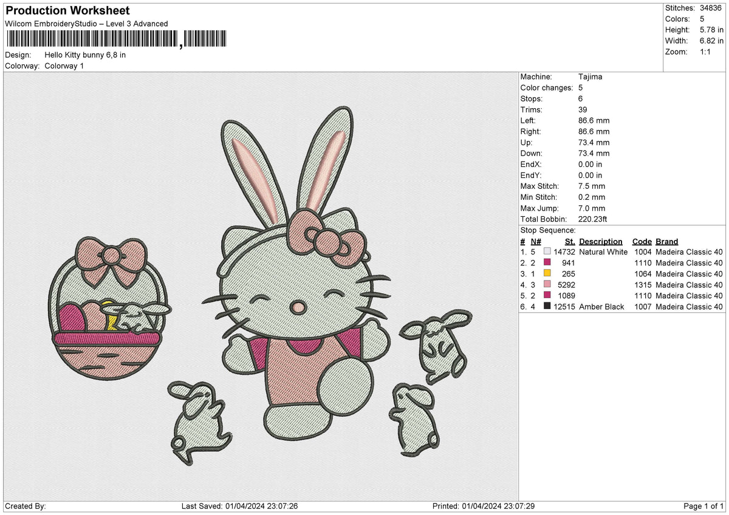Image resolution: width=729 pixels, height=515 pixels.
Task: Click code 1064 in the stop sequence
Action: point(642,273)
